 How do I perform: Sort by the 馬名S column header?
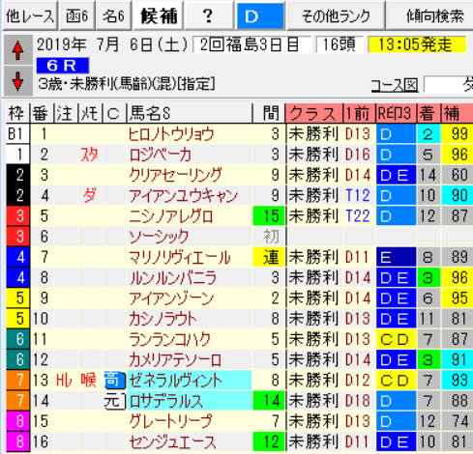pyautogui.click(x=190, y=113)
